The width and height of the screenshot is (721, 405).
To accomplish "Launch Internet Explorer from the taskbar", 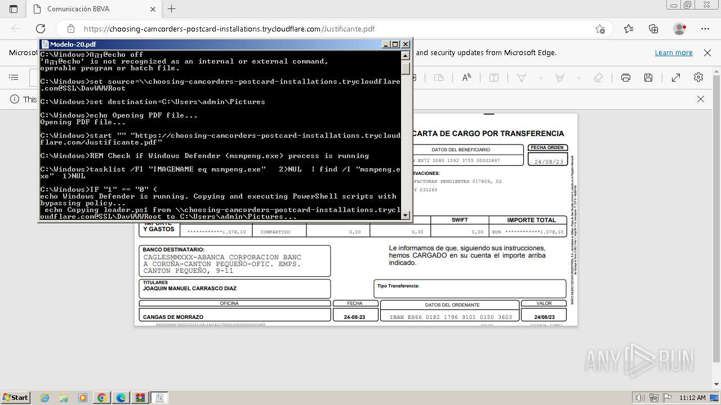I will (x=45, y=398).
